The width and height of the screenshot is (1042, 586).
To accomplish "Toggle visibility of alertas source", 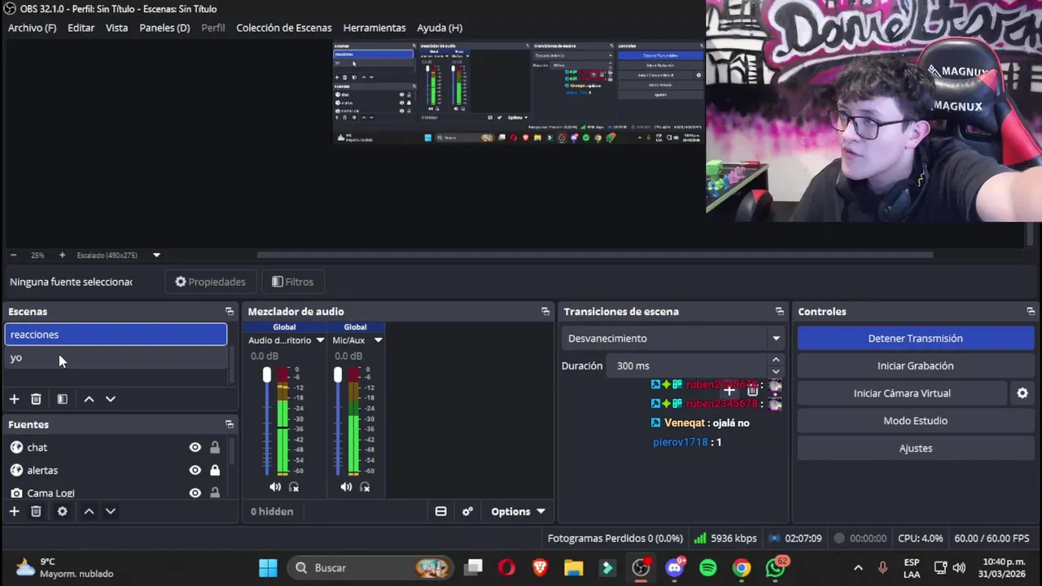I will [195, 470].
